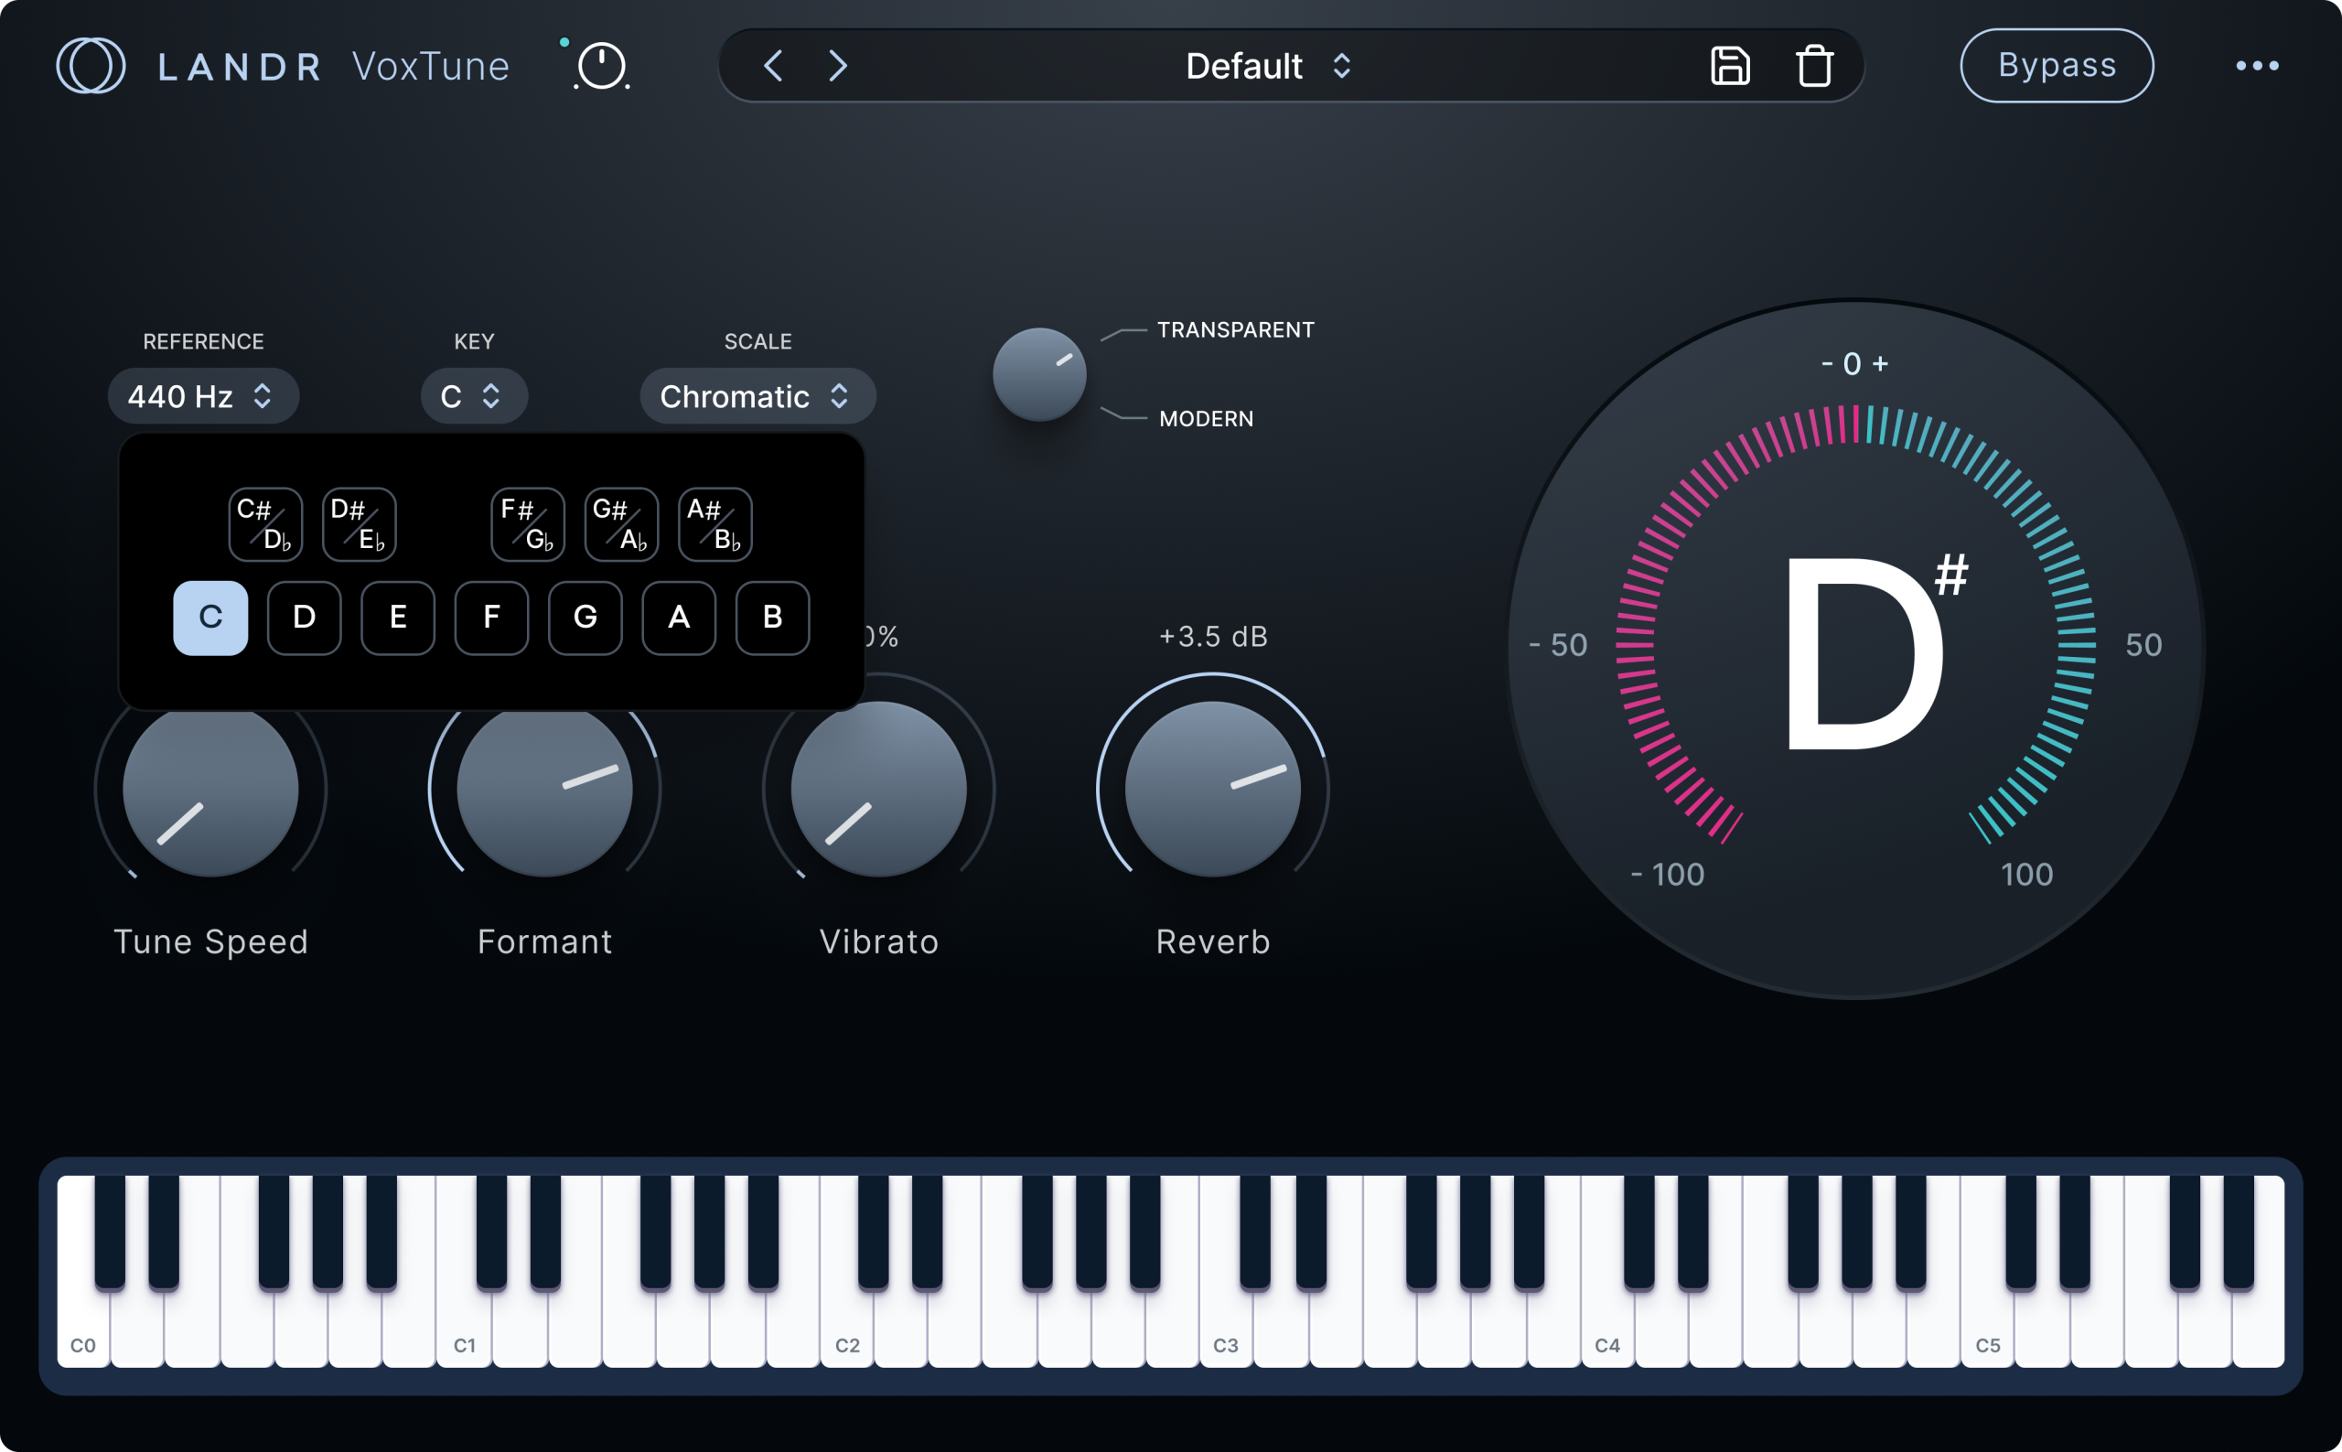The image size is (2342, 1452).
Task: Expand the Default preset selector
Action: [1267, 65]
